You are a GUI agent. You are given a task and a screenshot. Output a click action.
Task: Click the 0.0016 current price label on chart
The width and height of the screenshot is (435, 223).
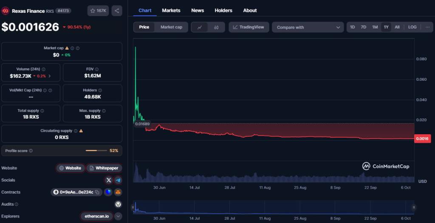coord(423,138)
